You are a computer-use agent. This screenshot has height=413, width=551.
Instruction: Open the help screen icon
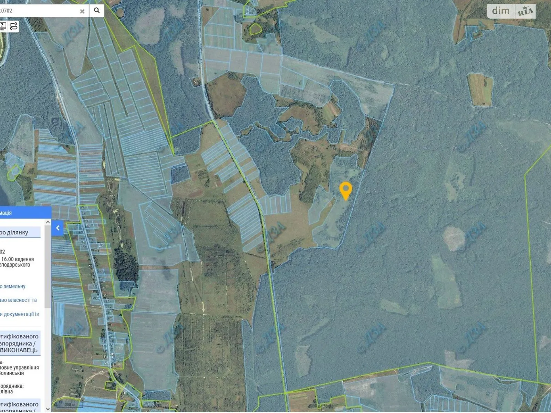(x=3, y=26)
